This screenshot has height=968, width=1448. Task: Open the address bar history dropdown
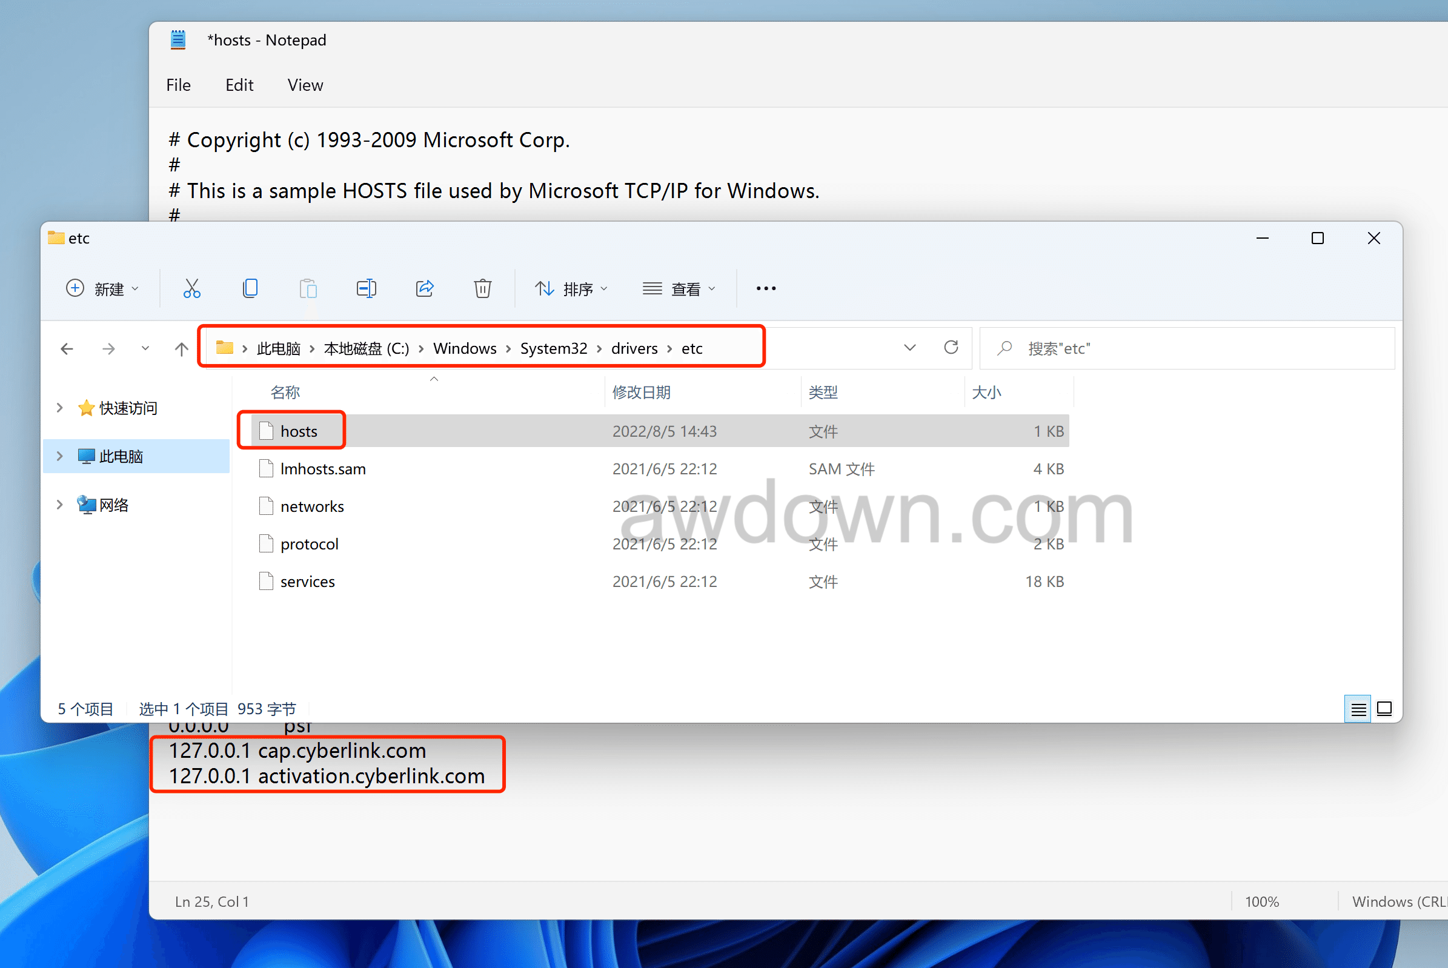click(909, 348)
